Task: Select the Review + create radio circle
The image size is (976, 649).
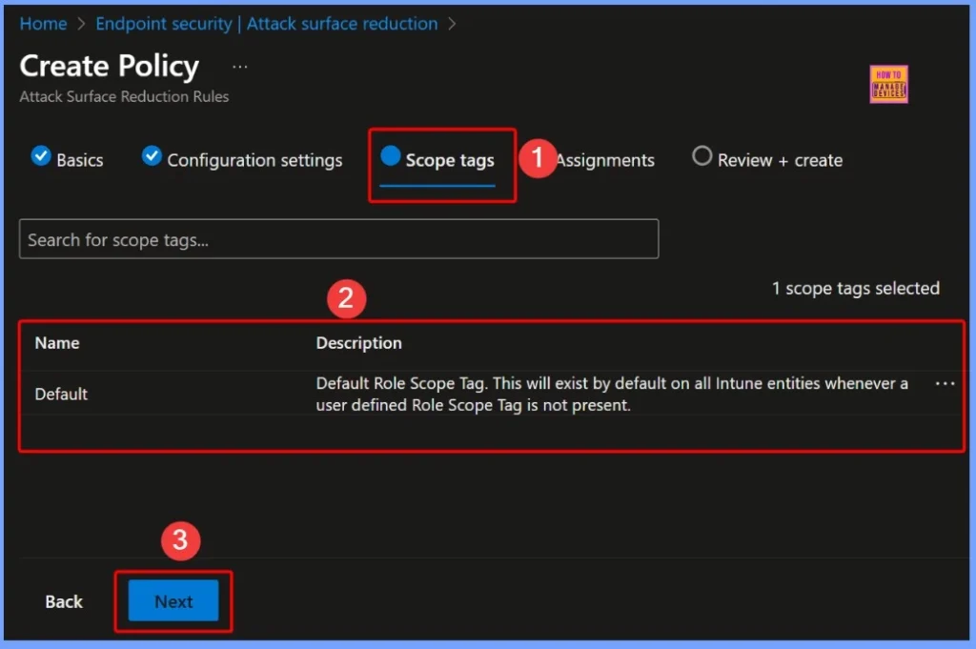Action: 701,156
